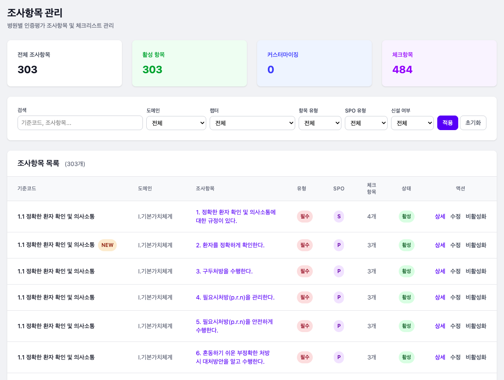This screenshot has width=504, height=380.
Task: Open link '3. 구두처방을 수행한다.'
Action: (224, 271)
